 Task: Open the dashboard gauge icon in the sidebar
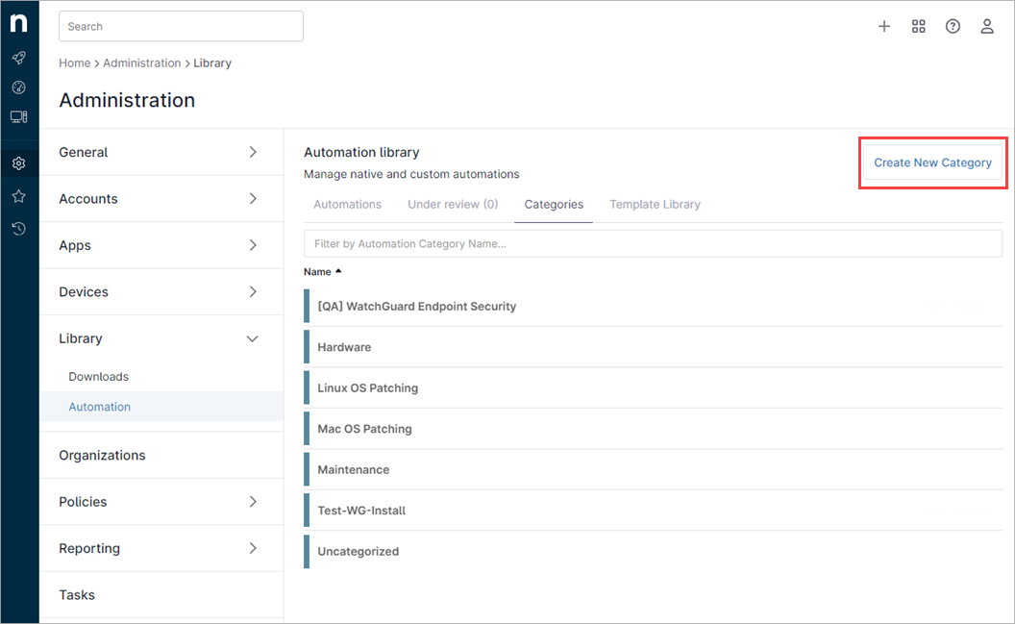[x=19, y=87]
